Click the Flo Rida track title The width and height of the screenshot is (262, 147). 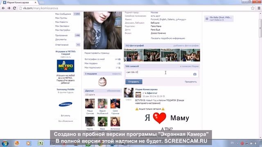tap(221, 17)
